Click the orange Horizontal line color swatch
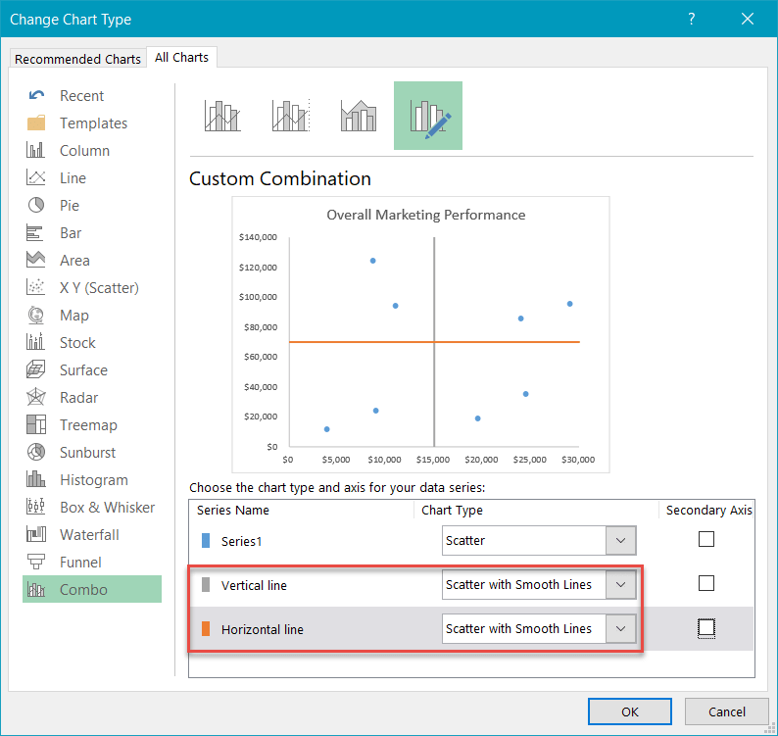The image size is (778, 736). [206, 629]
